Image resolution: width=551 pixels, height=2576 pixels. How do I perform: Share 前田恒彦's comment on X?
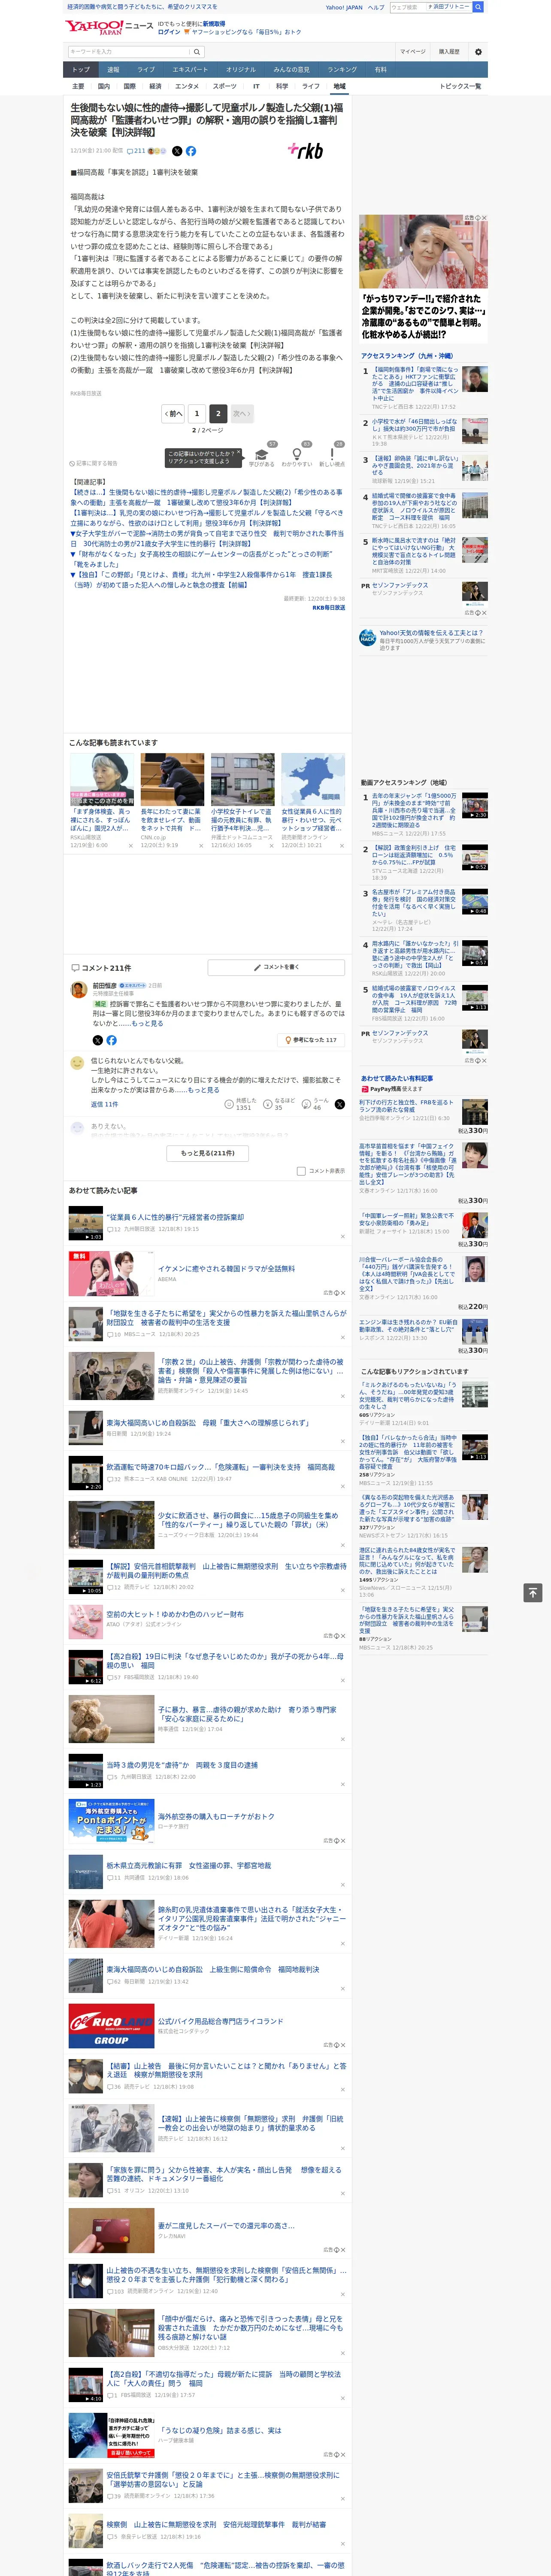[x=97, y=1040]
